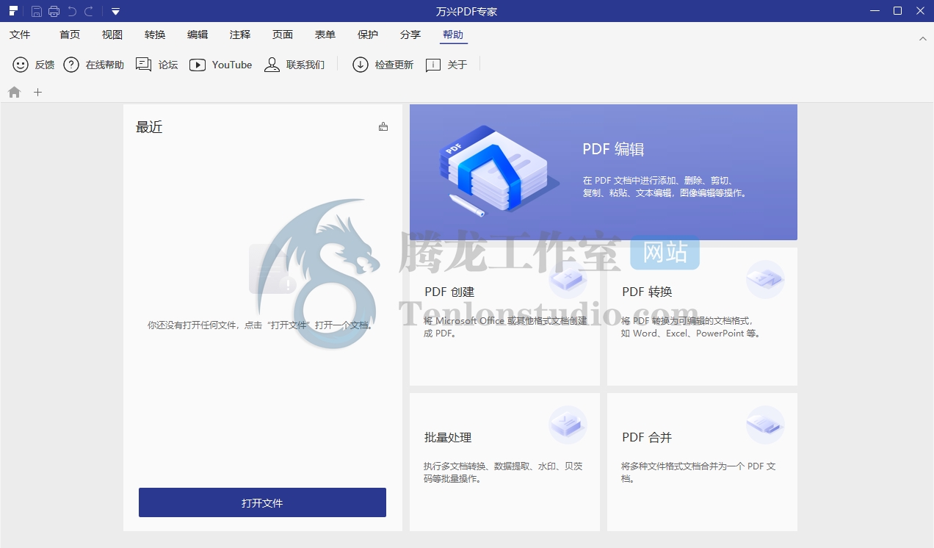
Task: Switch to the 保护 tab
Action: pyautogui.click(x=368, y=35)
